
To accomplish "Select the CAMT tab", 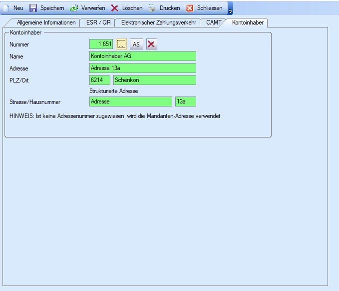I will click(213, 22).
